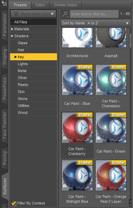Select the Asphalt shader thumbnail
Image resolution: width=133 pixels, height=208 pixels.
point(111,38)
